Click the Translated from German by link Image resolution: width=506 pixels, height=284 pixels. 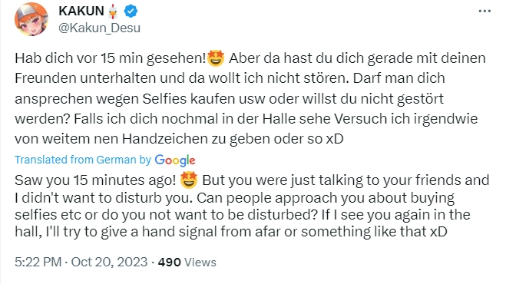click(83, 160)
